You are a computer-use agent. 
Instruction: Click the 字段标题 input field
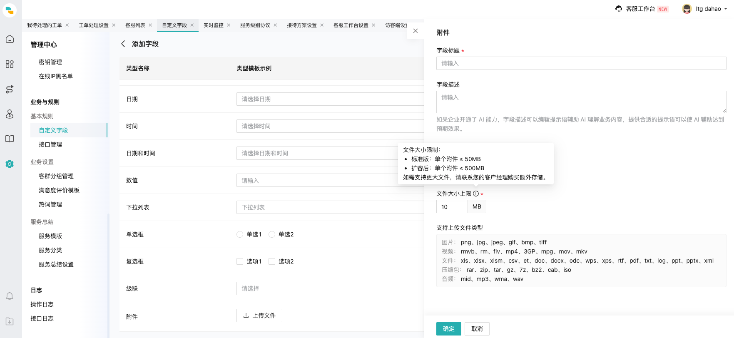click(x=581, y=63)
